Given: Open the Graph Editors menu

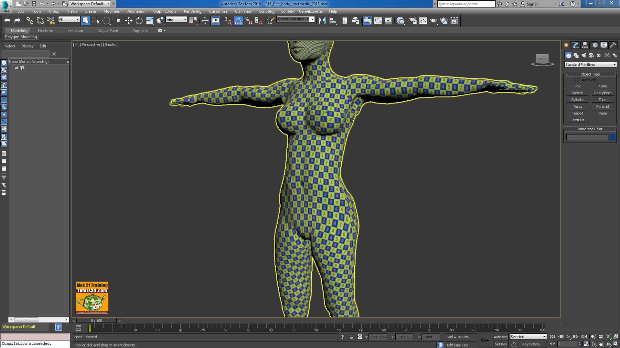Looking at the screenshot, I should [x=165, y=11].
